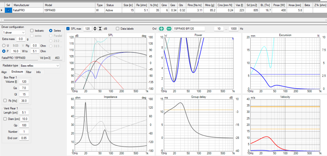327x156 pixels.
Task: Click the 'W to' 5.1 Ohm field
Action: point(35,51)
